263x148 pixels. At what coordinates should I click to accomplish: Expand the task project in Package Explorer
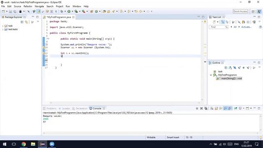3,26
